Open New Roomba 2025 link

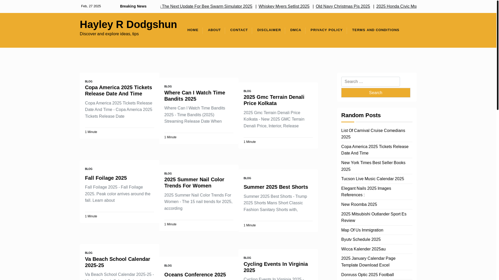(359, 205)
